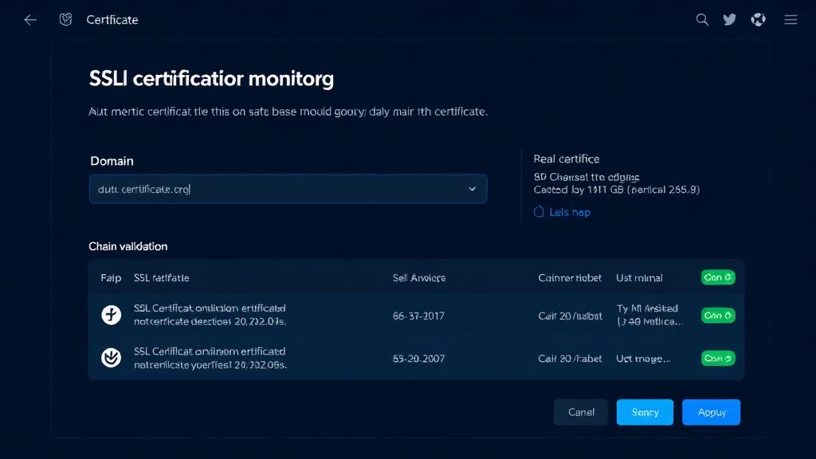Click the Cancel button

pyautogui.click(x=581, y=412)
